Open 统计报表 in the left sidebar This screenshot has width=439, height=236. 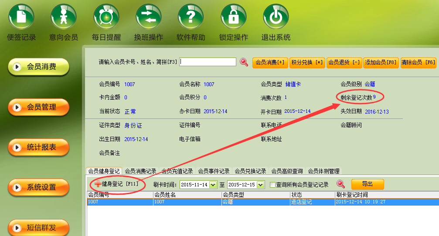pos(38,148)
